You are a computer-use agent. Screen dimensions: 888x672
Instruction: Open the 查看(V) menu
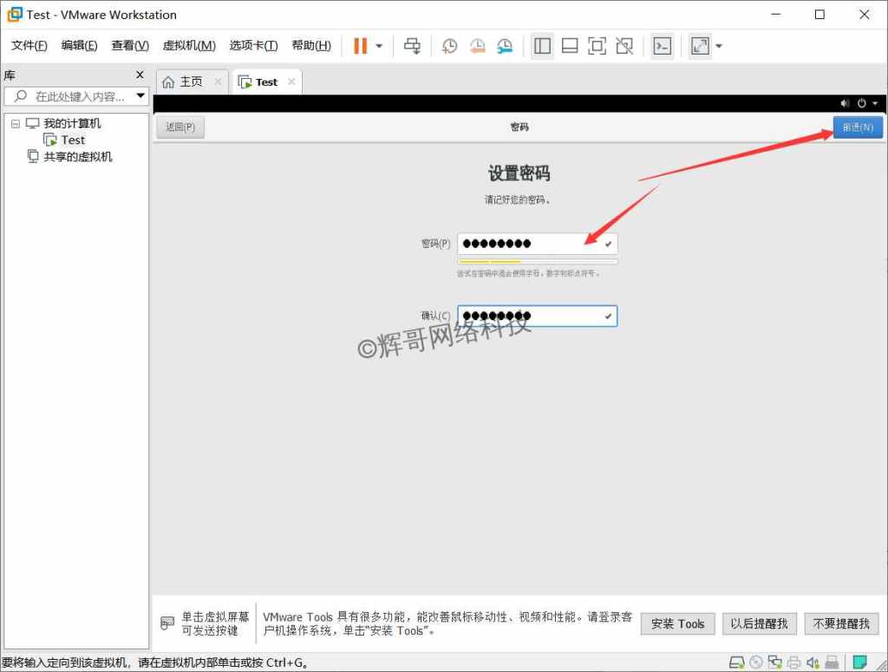[130, 45]
